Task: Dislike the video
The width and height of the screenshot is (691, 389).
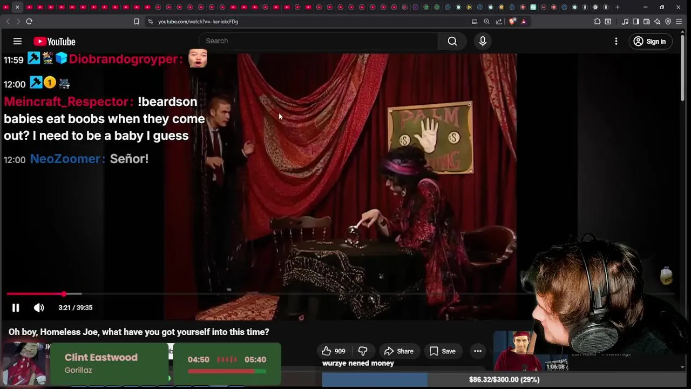Action: tap(363, 351)
